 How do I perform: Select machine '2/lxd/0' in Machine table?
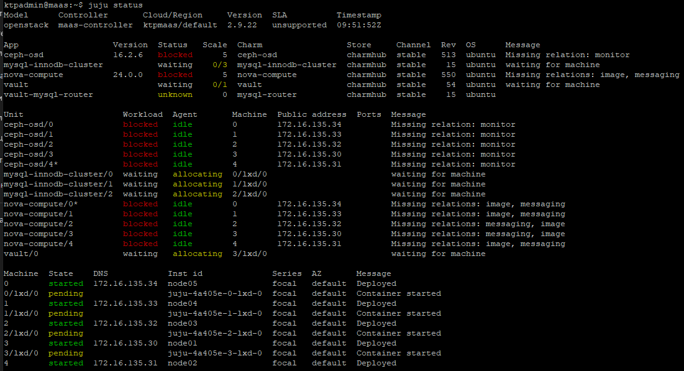pyautogui.click(x=21, y=334)
